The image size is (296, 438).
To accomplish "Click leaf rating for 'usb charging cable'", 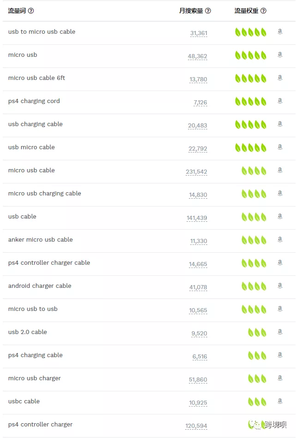I will tap(251, 124).
